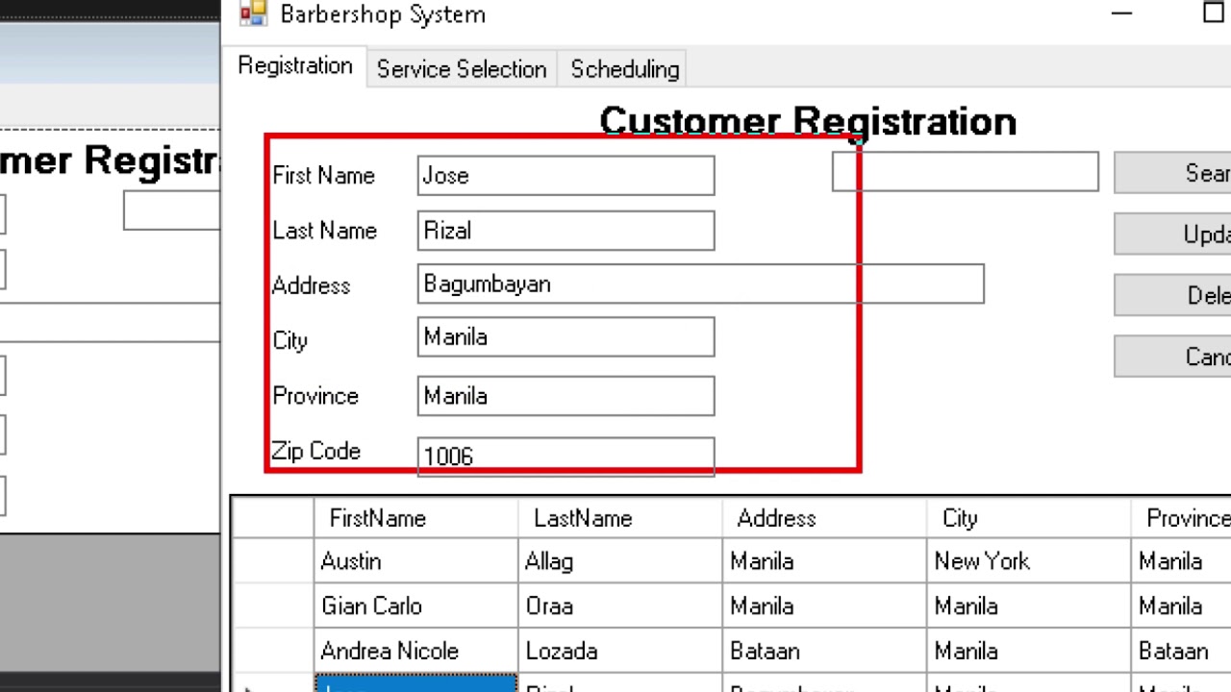Select the row header of the Gian Carlo row

273,606
